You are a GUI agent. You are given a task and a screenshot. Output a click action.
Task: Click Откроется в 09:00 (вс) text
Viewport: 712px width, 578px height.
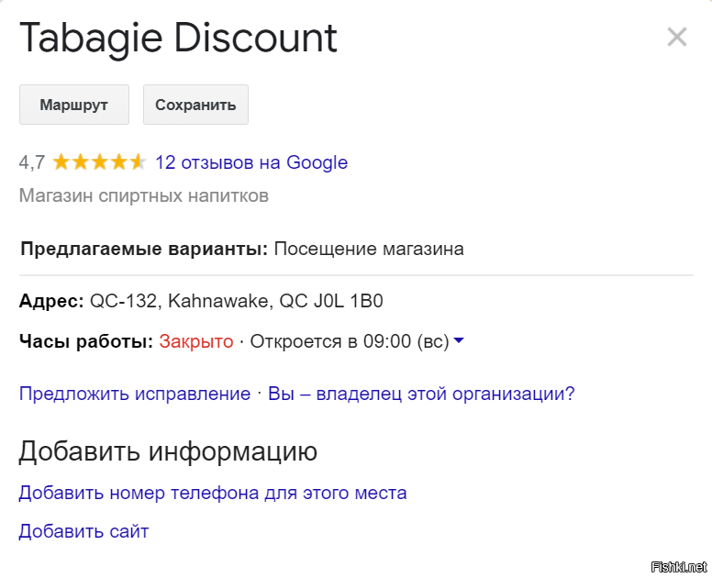point(350,341)
